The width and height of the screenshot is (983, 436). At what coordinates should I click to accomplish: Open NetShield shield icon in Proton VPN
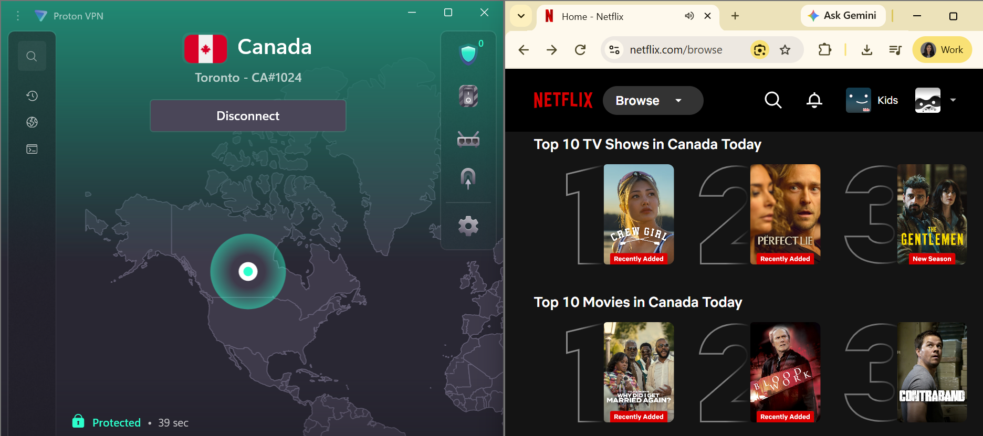coord(468,54)
